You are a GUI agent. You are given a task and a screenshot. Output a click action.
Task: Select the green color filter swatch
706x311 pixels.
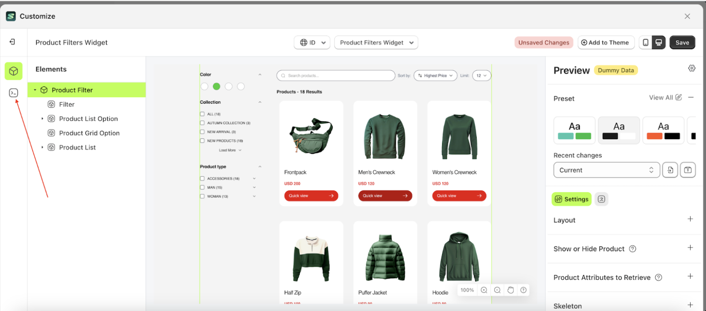tap(217, 86)
